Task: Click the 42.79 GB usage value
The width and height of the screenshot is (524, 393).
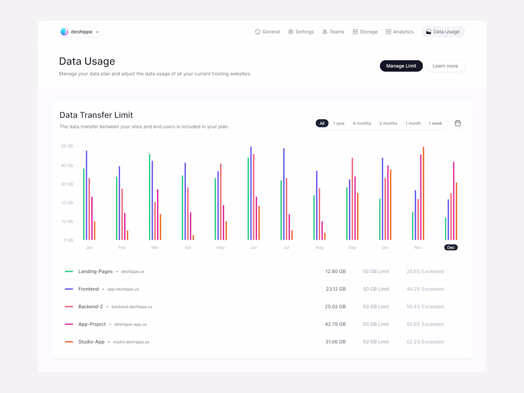Action: (x=335, y=324)
